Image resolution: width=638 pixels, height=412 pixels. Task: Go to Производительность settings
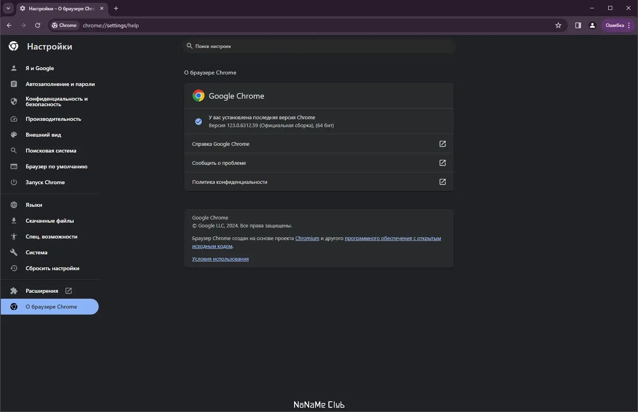(x=53, y=119)
